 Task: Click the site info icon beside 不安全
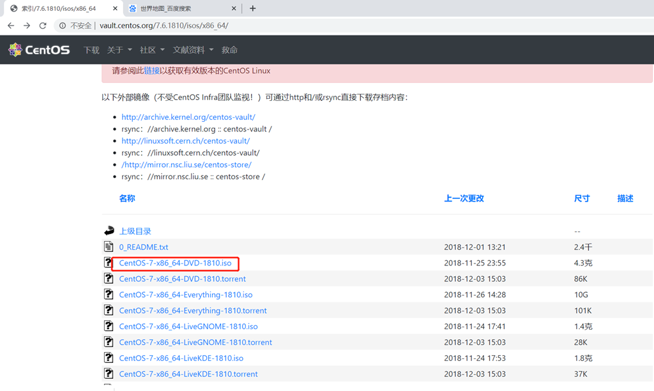pyautogui.click(x=62, y=26)
